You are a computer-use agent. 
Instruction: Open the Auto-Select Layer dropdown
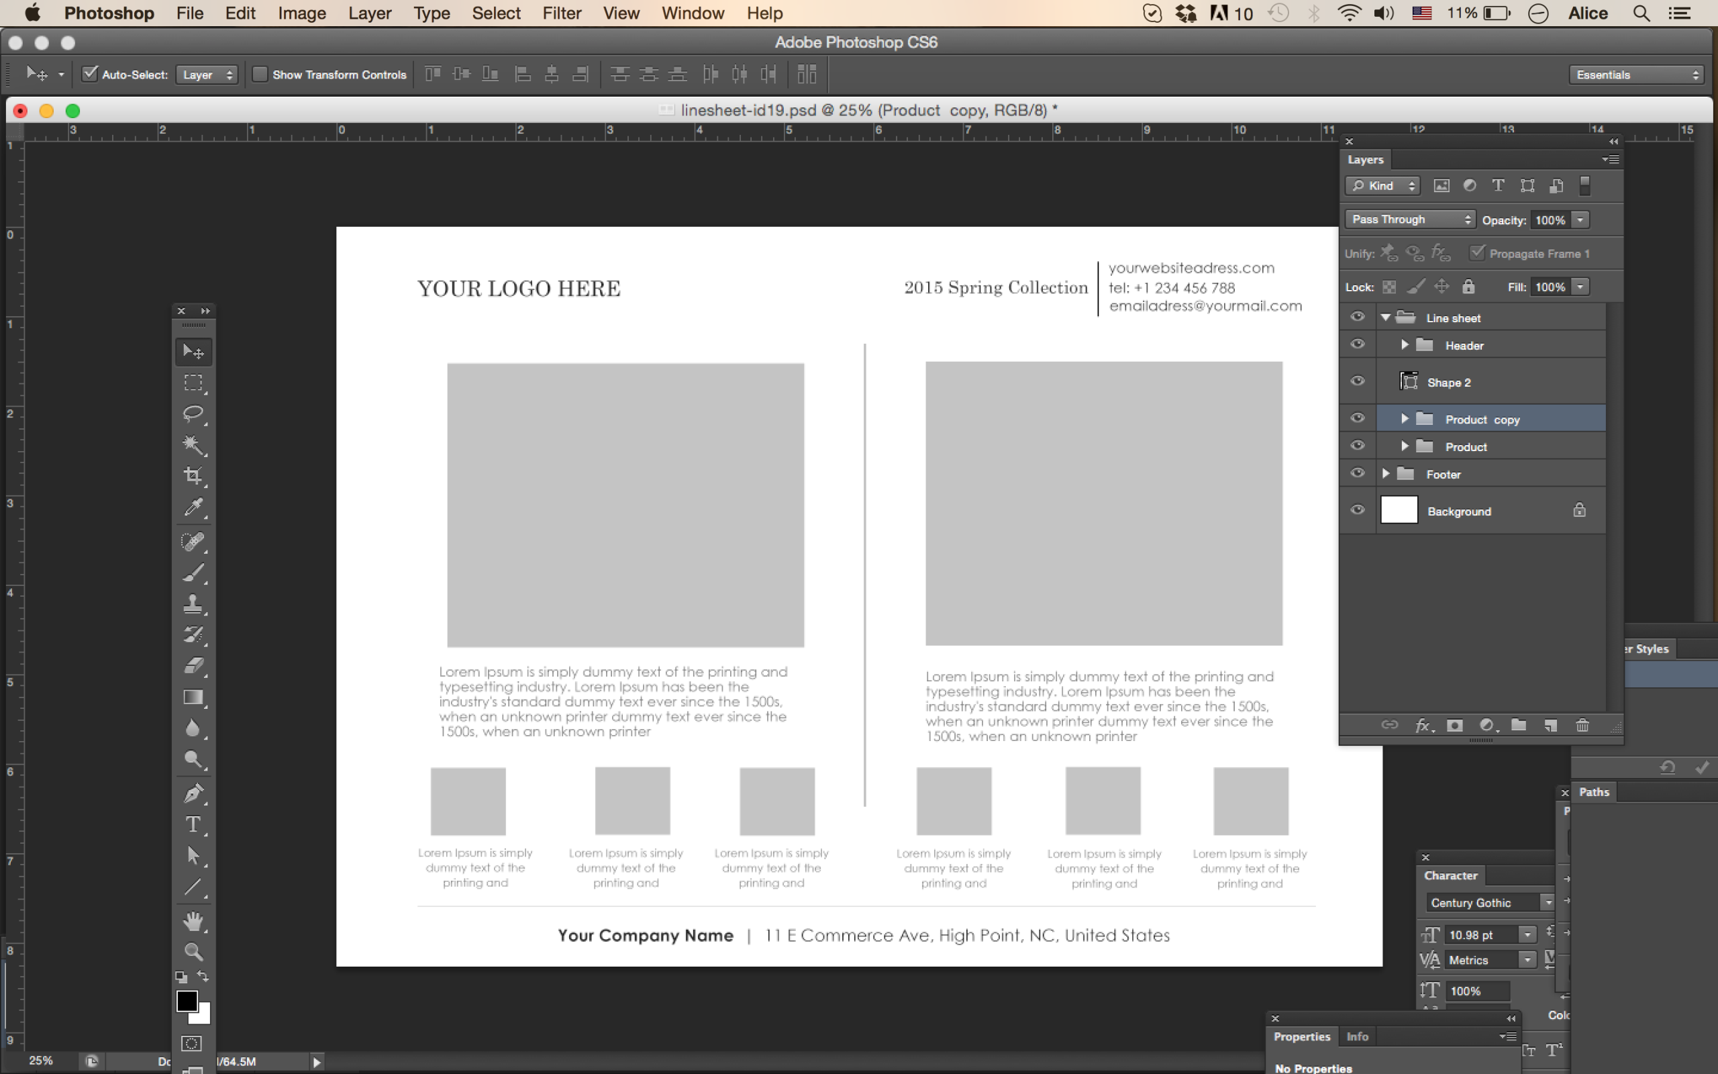pyautogui.click(x=207, y=75)
